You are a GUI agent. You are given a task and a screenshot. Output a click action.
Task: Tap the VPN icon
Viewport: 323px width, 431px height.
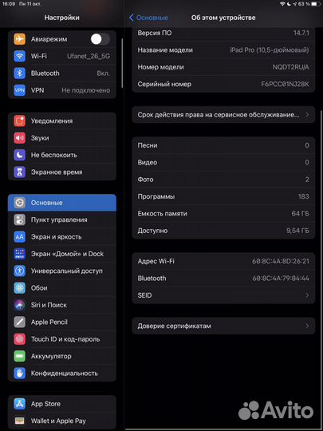(x=19, y=90)
